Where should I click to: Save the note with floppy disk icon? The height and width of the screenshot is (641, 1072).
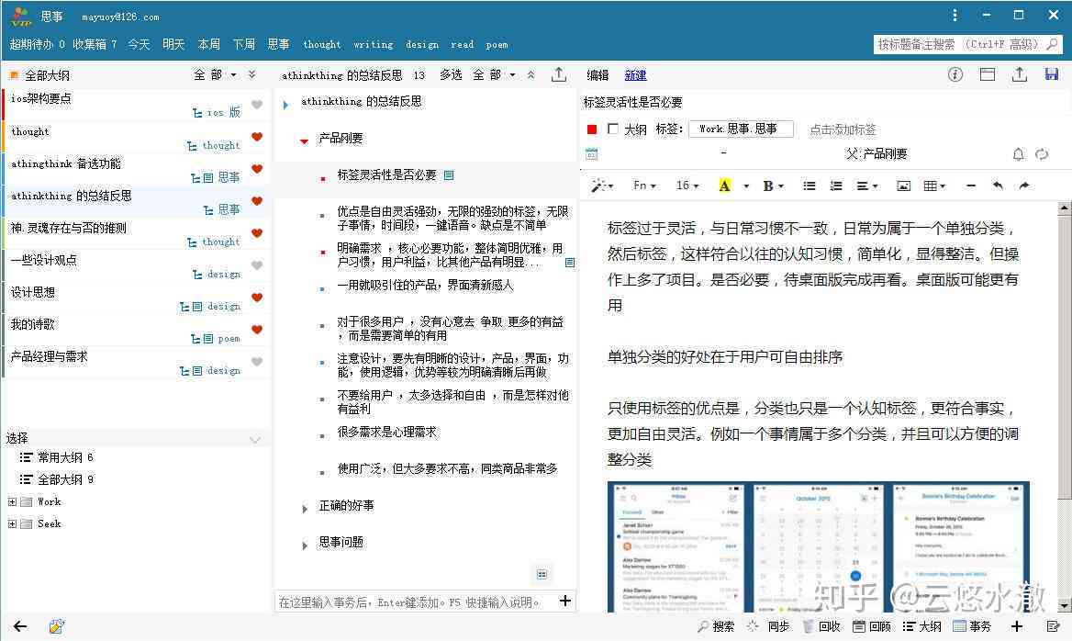point(1052,74)
